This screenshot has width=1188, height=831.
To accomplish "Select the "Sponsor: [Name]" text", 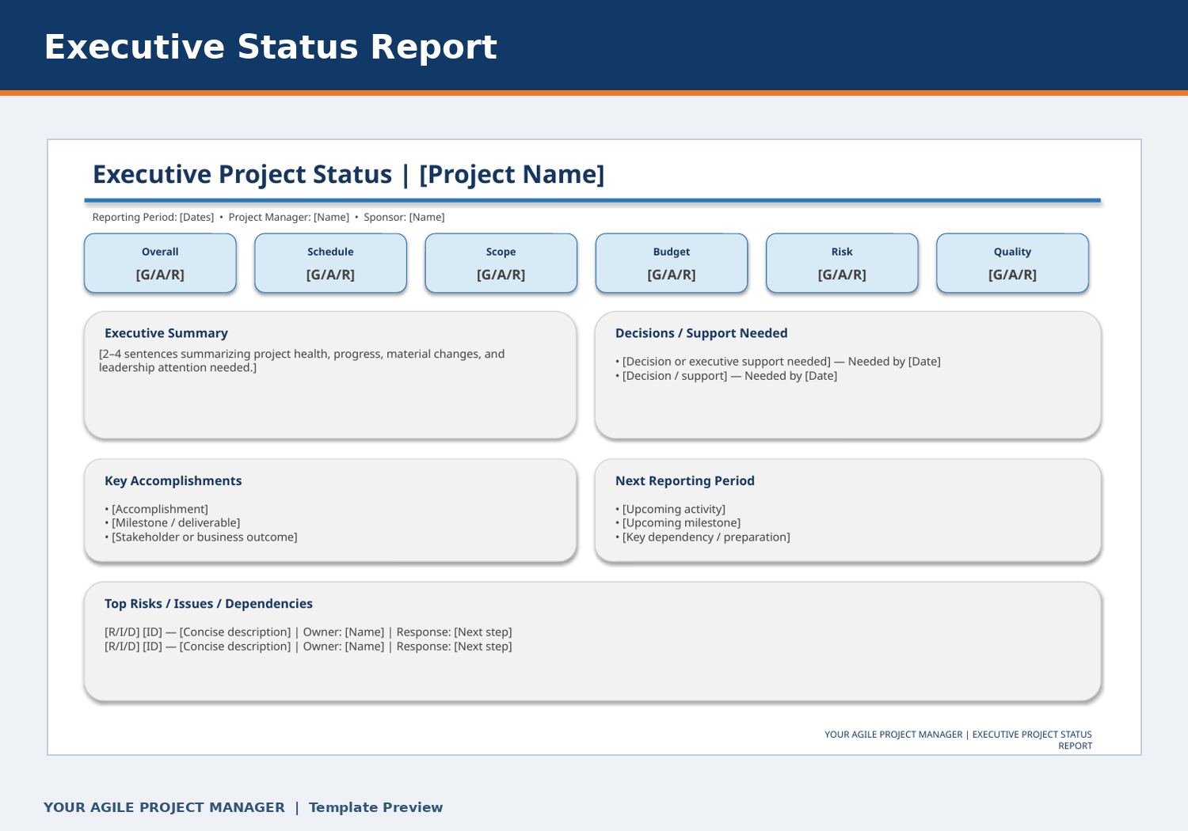I will click(x=404, y=217).
